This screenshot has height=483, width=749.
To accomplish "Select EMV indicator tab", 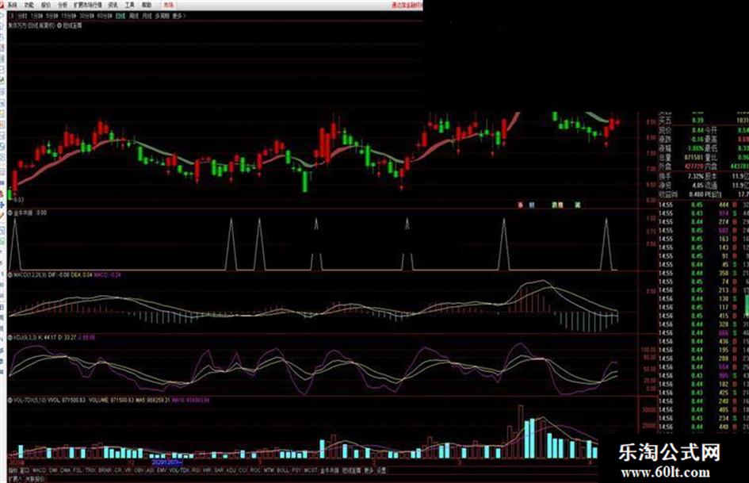I will click(x=162, y=470).
